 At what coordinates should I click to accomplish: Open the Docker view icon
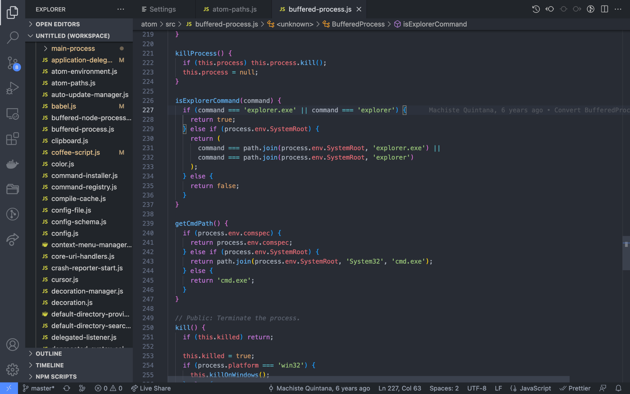point(12,164)
